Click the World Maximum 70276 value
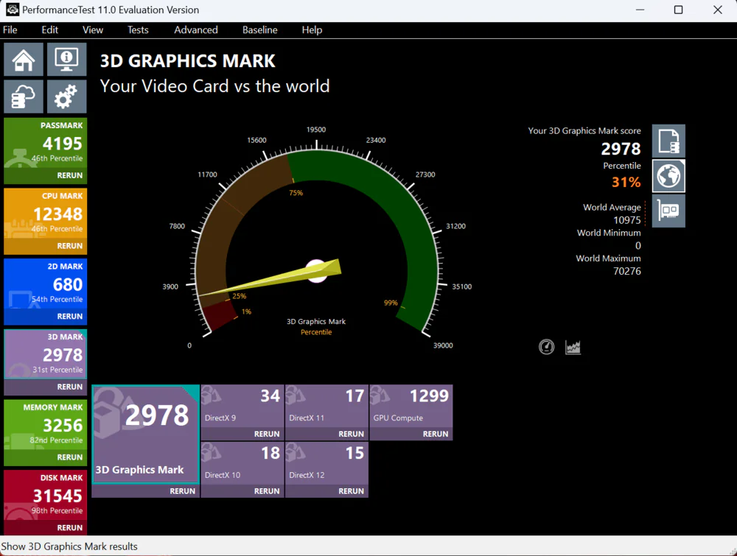Viewport: 737px width, 556px height. 627,271
